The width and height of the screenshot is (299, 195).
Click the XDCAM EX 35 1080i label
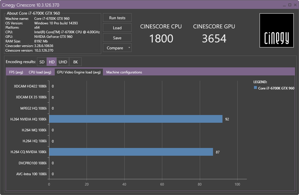(31, 97)
